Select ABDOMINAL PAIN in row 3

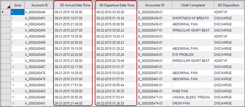click(193, 24)
